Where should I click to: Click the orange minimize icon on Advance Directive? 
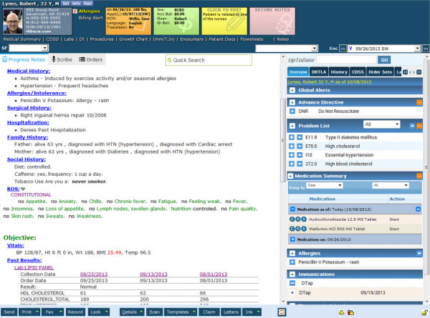(419, 102)
